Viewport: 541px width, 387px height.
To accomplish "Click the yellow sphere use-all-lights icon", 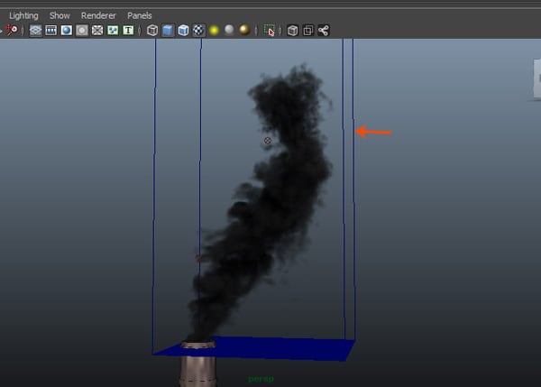I will click(214, 30).
